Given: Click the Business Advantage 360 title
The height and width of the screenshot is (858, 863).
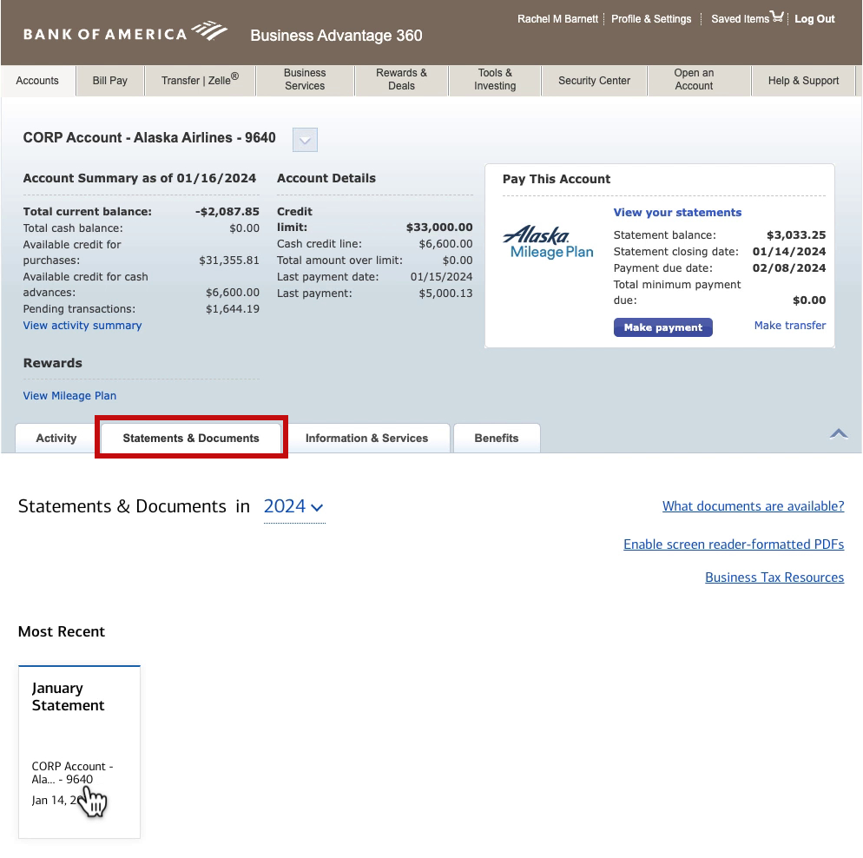Looking at the screenshot, I should pos(336,36).
